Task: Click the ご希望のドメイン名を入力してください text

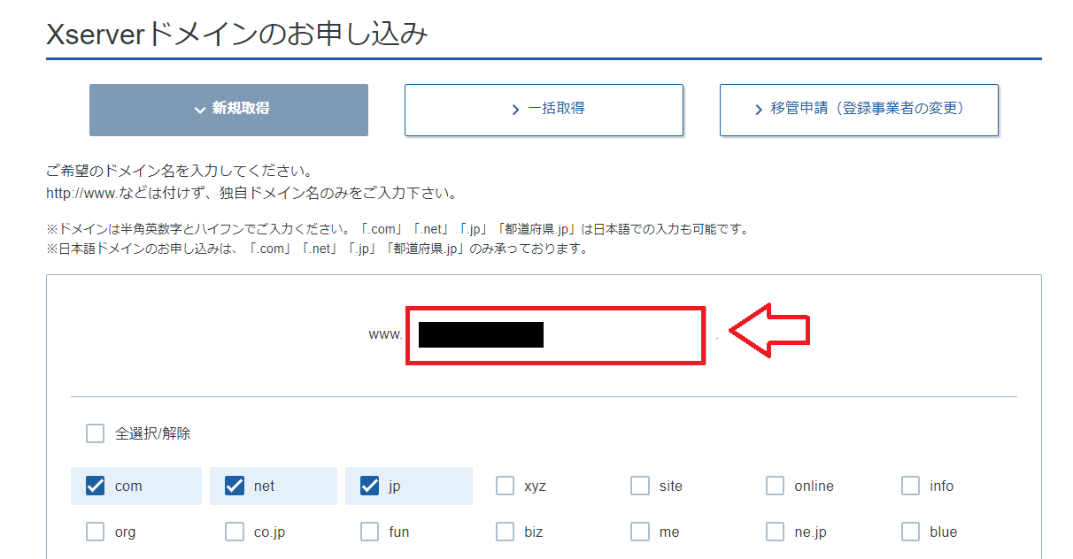Action: pyautogui.click(x=179, y=170)
